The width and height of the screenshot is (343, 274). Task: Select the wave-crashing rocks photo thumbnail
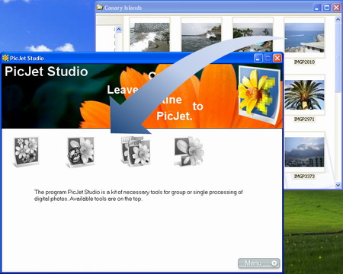point(149,37)
